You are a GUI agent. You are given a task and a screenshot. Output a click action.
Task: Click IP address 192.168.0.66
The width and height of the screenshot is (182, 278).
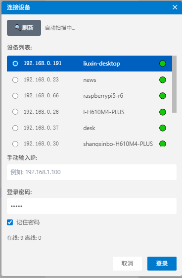(41, 95)
